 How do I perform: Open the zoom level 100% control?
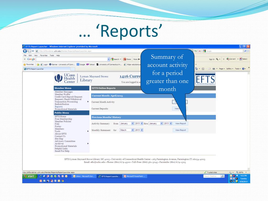pyautogui.click(x=241, y=172)
